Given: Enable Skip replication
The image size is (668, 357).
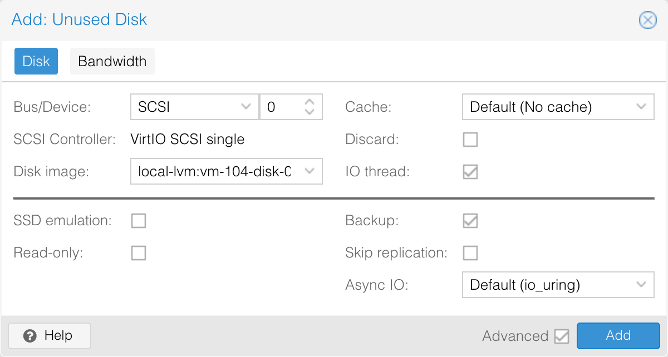Looking at the screenshot, I should [470, 254].
